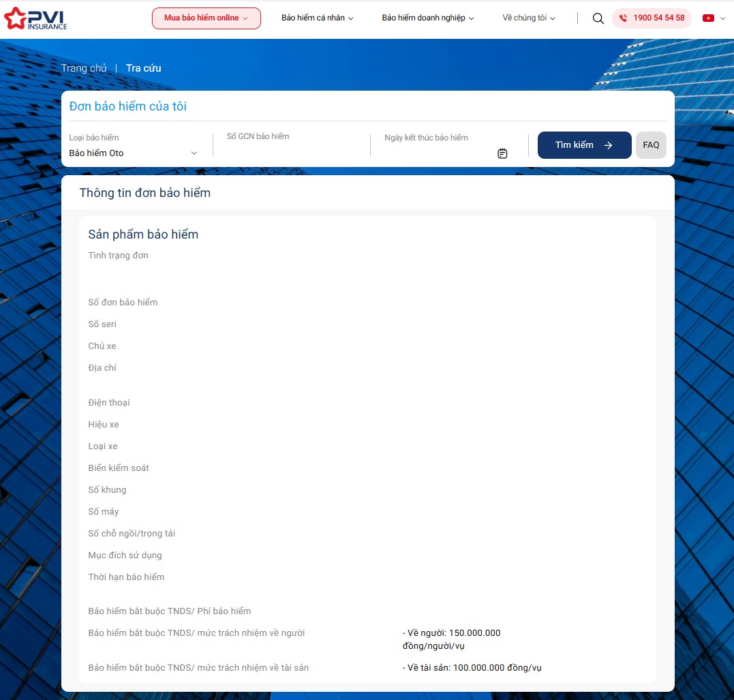Click the Hiệu xe label
This screenshot has width=734, height=700.
click(x=104, y=424)
